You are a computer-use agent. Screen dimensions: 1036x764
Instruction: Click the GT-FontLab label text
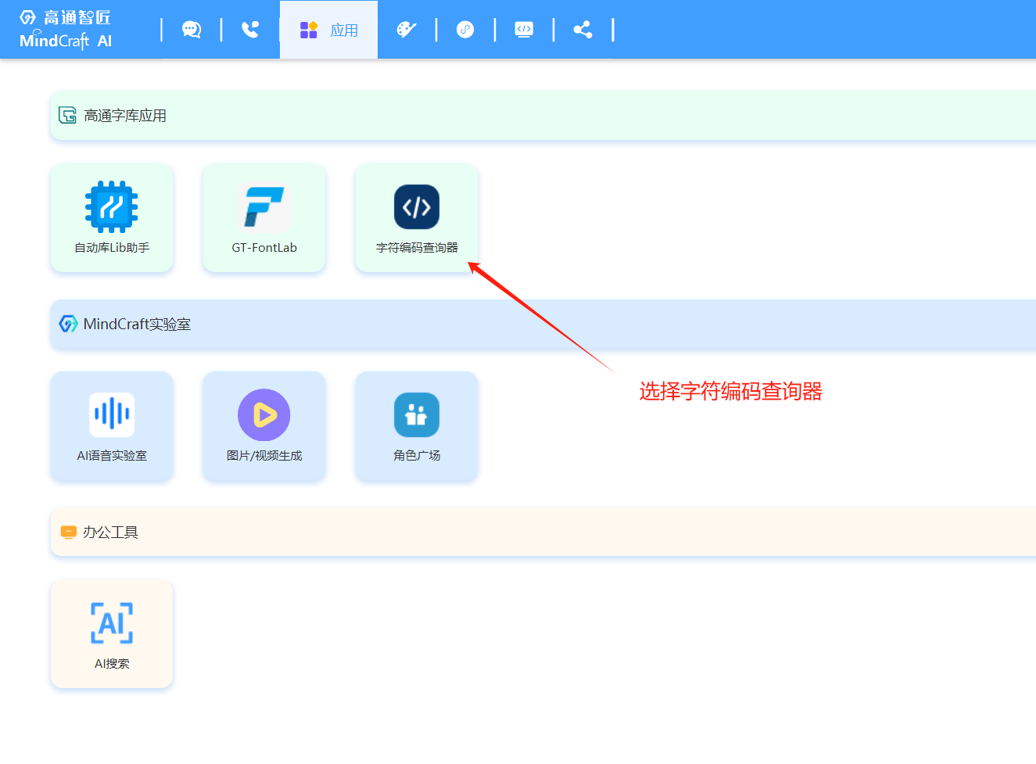[264, 248]
